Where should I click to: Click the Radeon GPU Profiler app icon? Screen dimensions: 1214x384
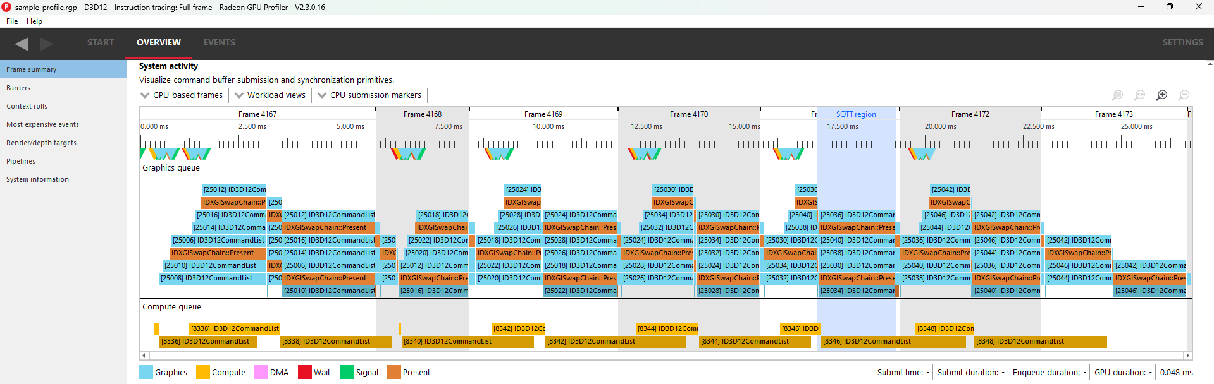[6, 7]
